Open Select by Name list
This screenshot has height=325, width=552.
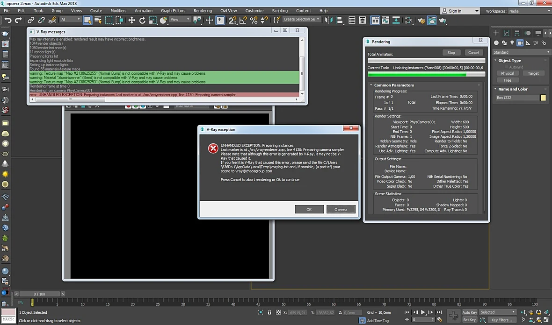98,21
